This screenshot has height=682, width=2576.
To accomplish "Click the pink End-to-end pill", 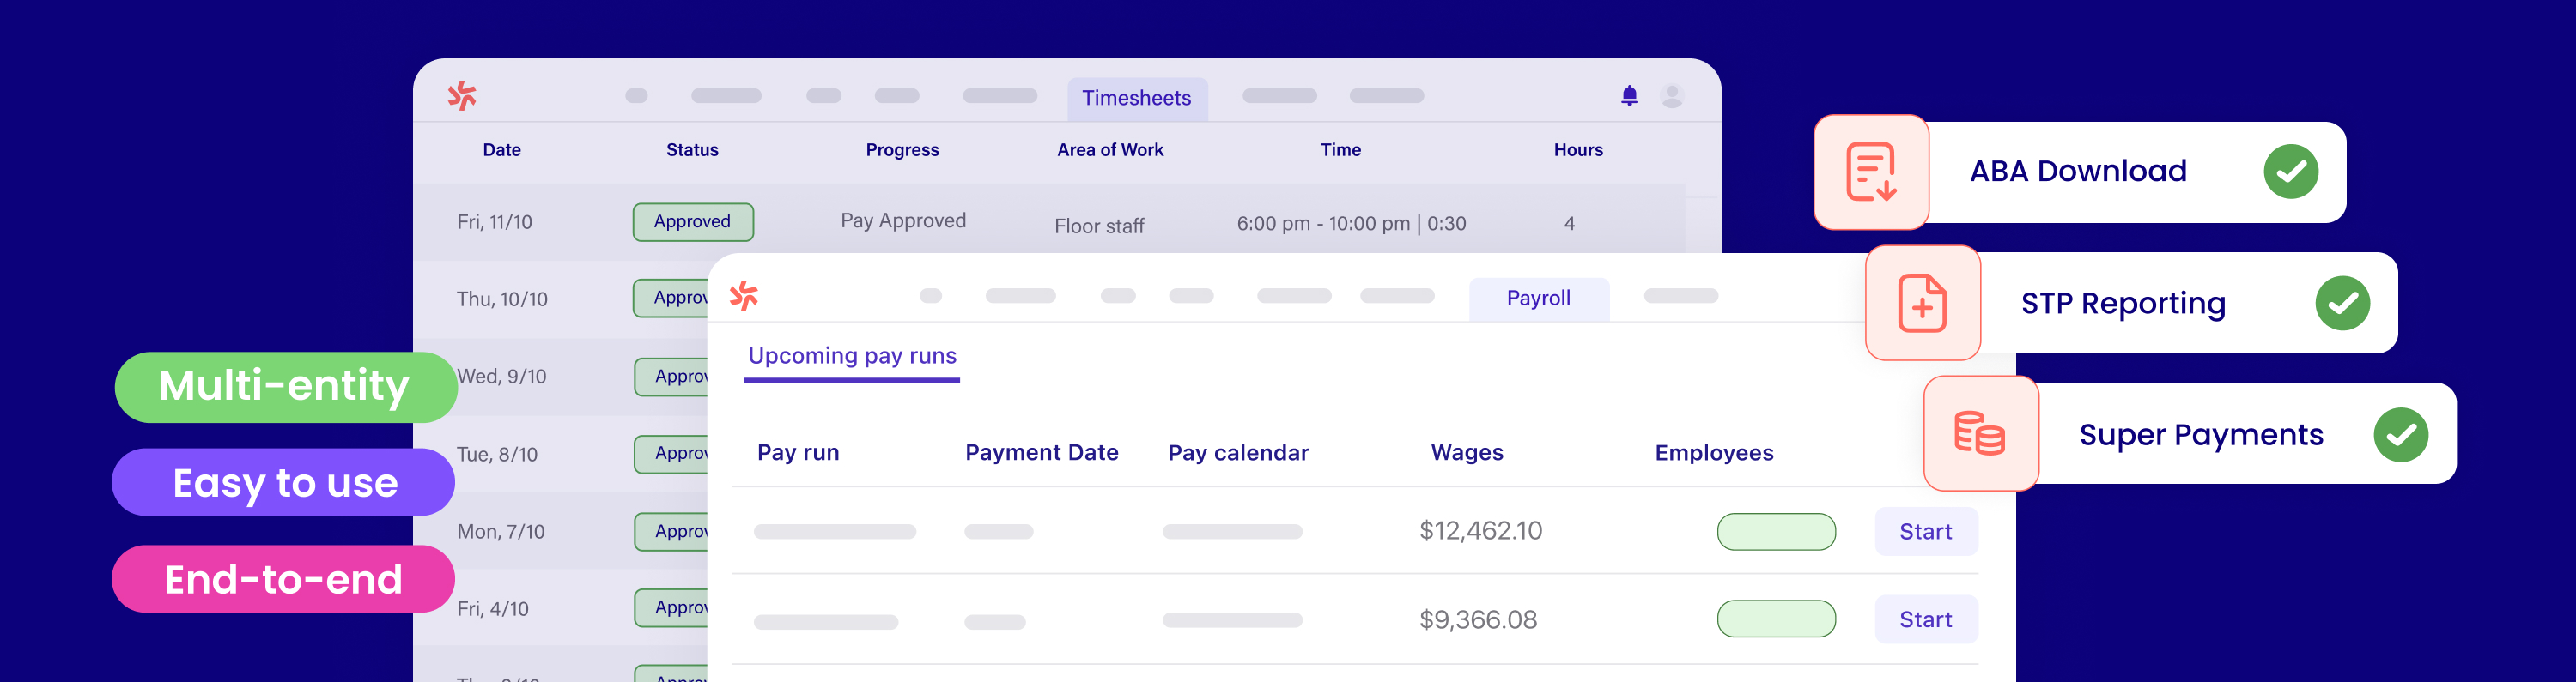I will pos(284,579).
